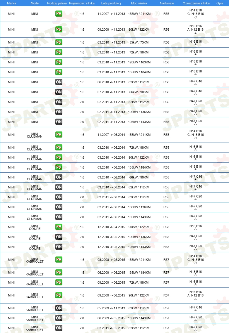The image size is (229, 333).
Task: Select the '120kW / 163KM' power cell
Action: point(139,62)
